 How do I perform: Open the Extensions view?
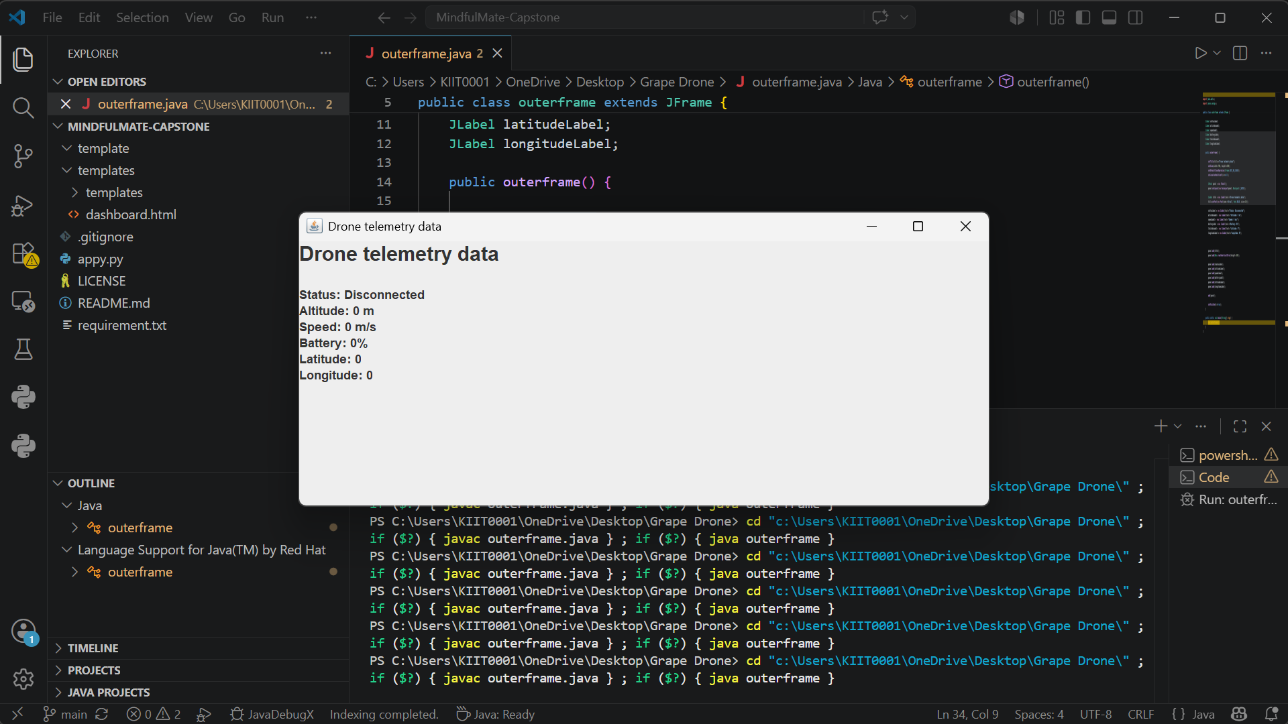pyautogui.click(x=23, y=254)
